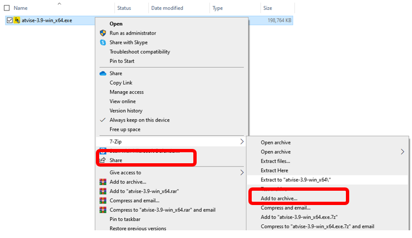
Task: Select Run as administrator
Action: click(133, 33)
